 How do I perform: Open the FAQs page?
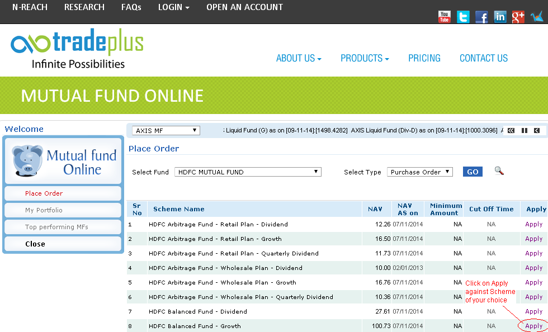pyautogui.click(x=131, y=7)
